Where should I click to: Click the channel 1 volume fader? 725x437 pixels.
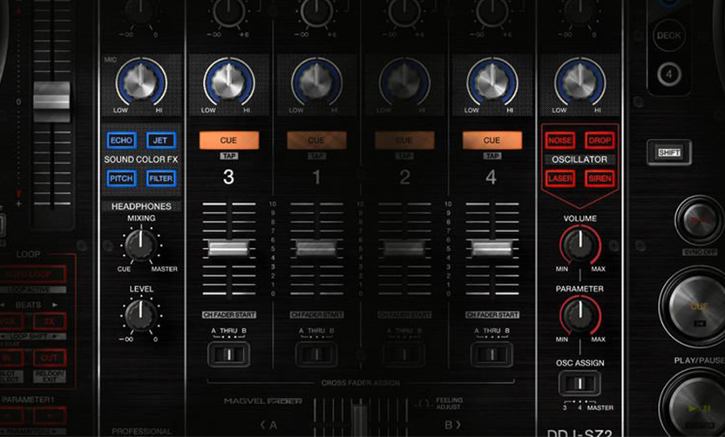316,247
